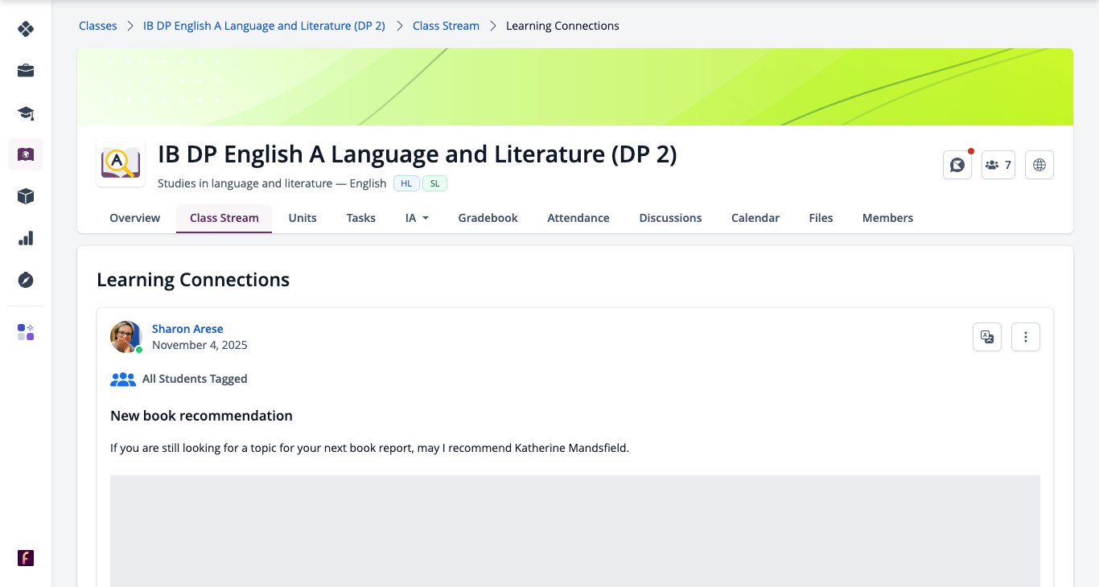Click the globe icon button
Image resolution: width=1099 pixels, height=587 pixels.
point(1039,165)
